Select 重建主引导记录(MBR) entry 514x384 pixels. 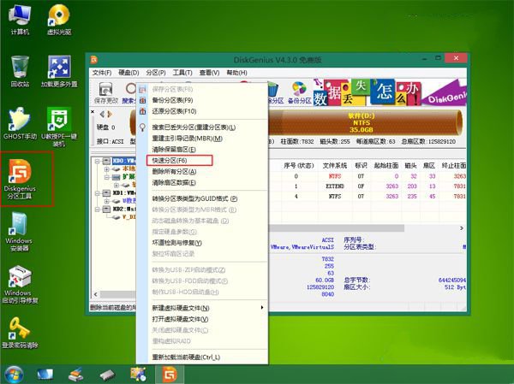coord(202,139)
